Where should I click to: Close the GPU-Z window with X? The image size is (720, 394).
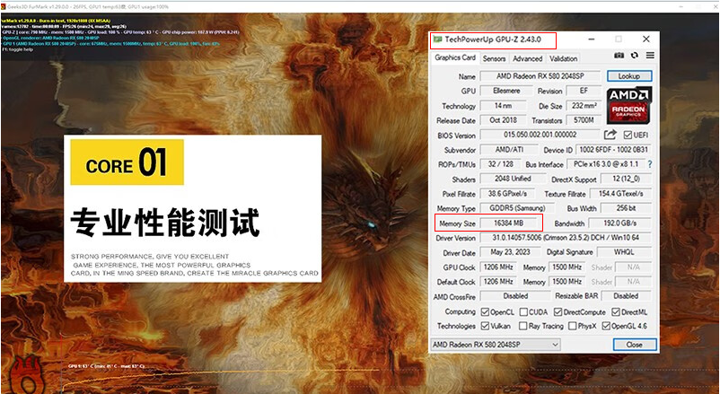tap(646, 39)
